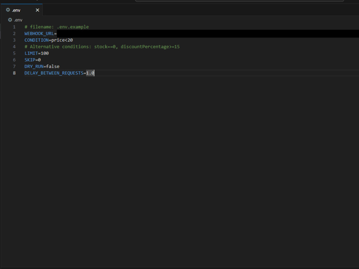
Task: Click the WEBHOOK_URL variable name
Action: (x=39, y=34)
